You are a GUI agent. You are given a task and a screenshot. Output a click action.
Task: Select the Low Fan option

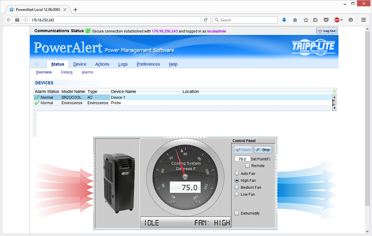(237, 194)
